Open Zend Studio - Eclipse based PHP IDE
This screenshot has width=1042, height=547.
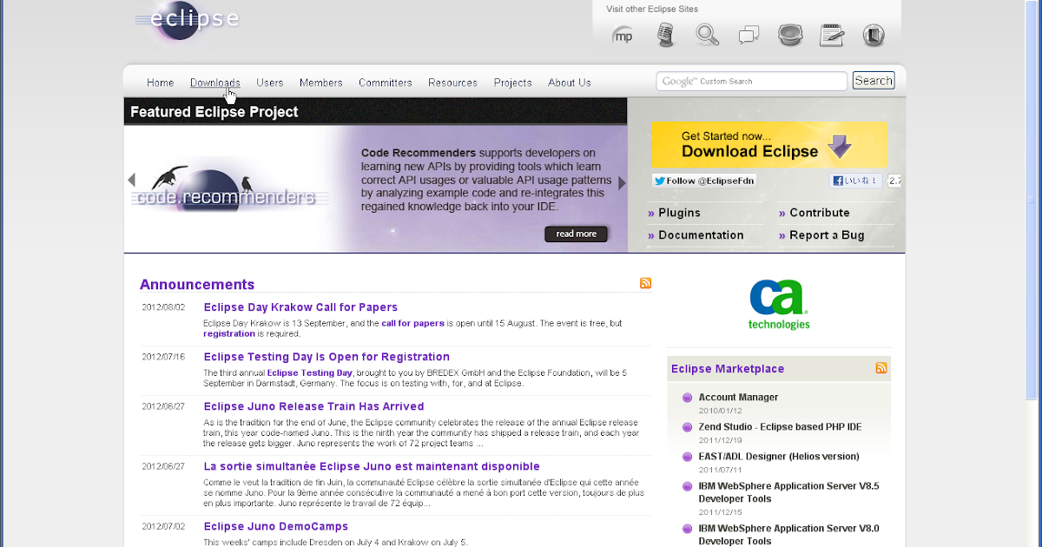tap(780, 426)
